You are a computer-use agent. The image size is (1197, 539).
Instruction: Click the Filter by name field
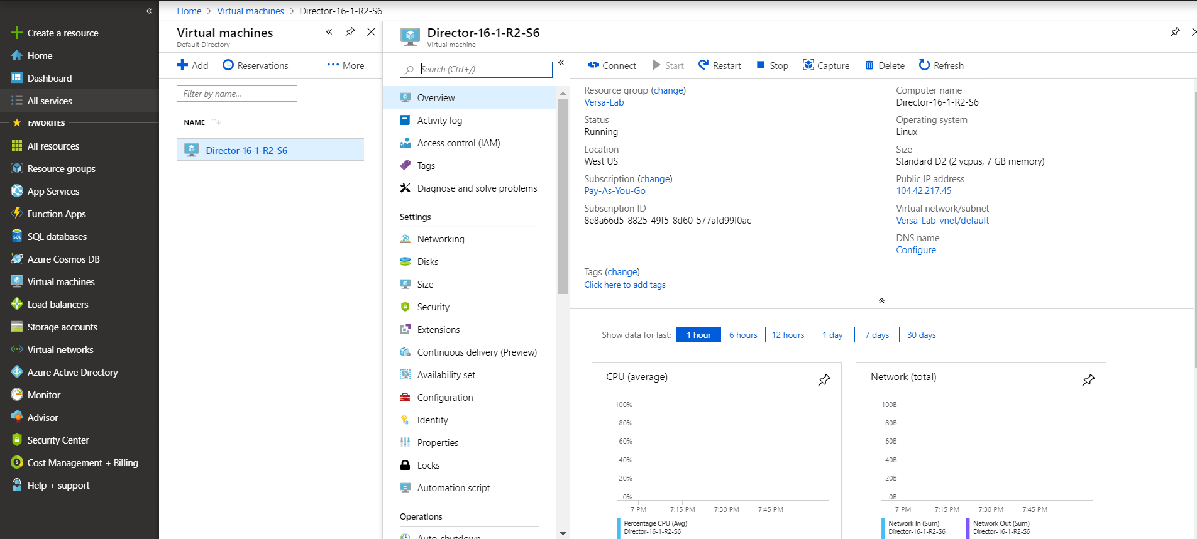(x=237, y=94)
